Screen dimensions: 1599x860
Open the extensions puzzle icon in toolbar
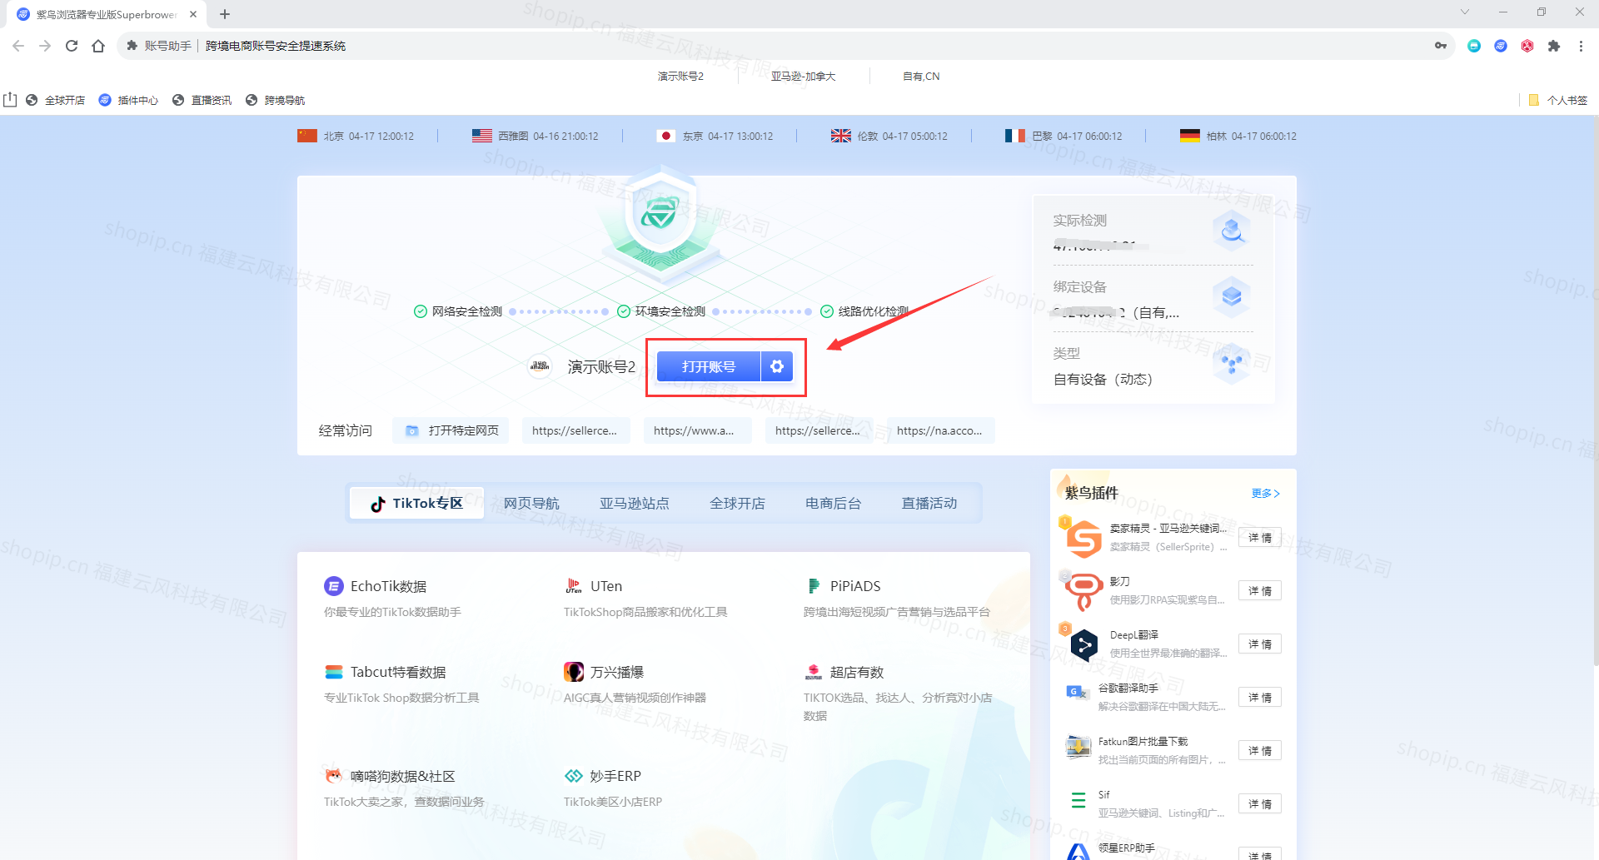coord(1554,46)
